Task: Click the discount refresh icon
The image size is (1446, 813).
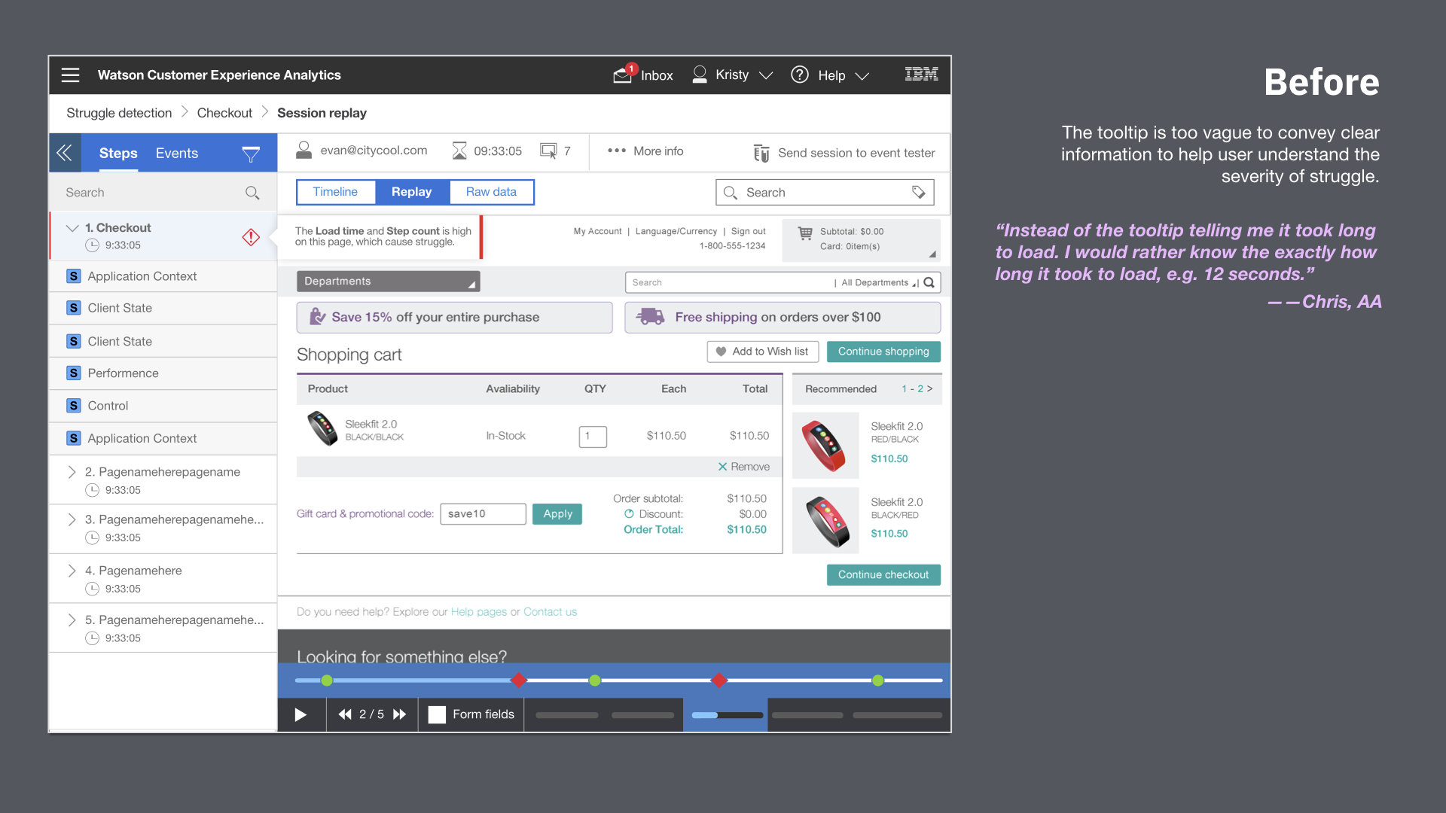Action: 629,513
